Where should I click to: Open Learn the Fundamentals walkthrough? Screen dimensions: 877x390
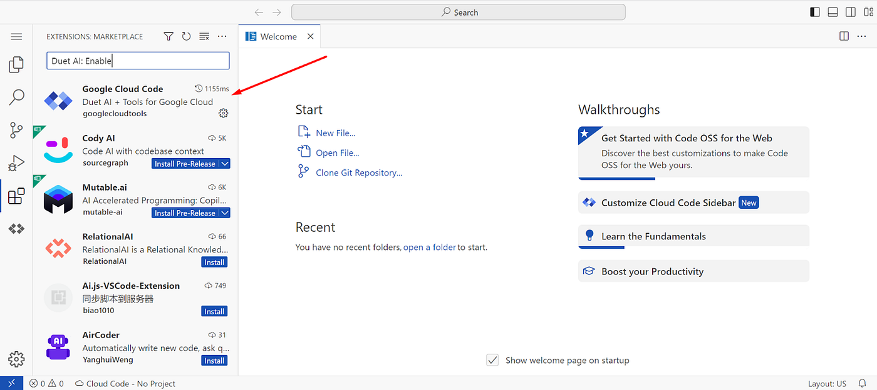pyautogui.click(x=693, y=236)
